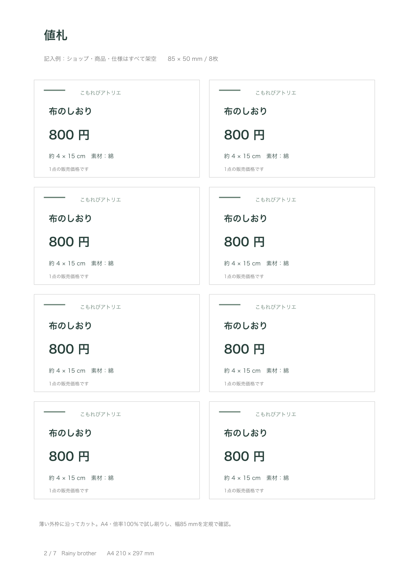The height and width of the screenshot is (579, 409).
Task: Click the 値札 page heading
Action: coord(56,35)
